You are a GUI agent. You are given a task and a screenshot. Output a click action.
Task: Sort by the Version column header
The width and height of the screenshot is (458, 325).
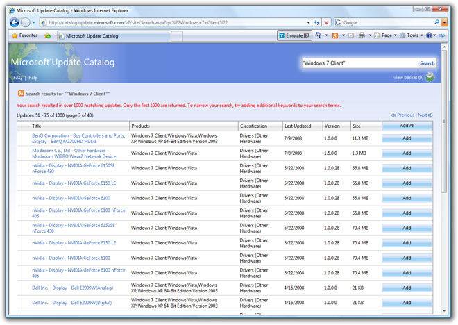coord(332,126)
